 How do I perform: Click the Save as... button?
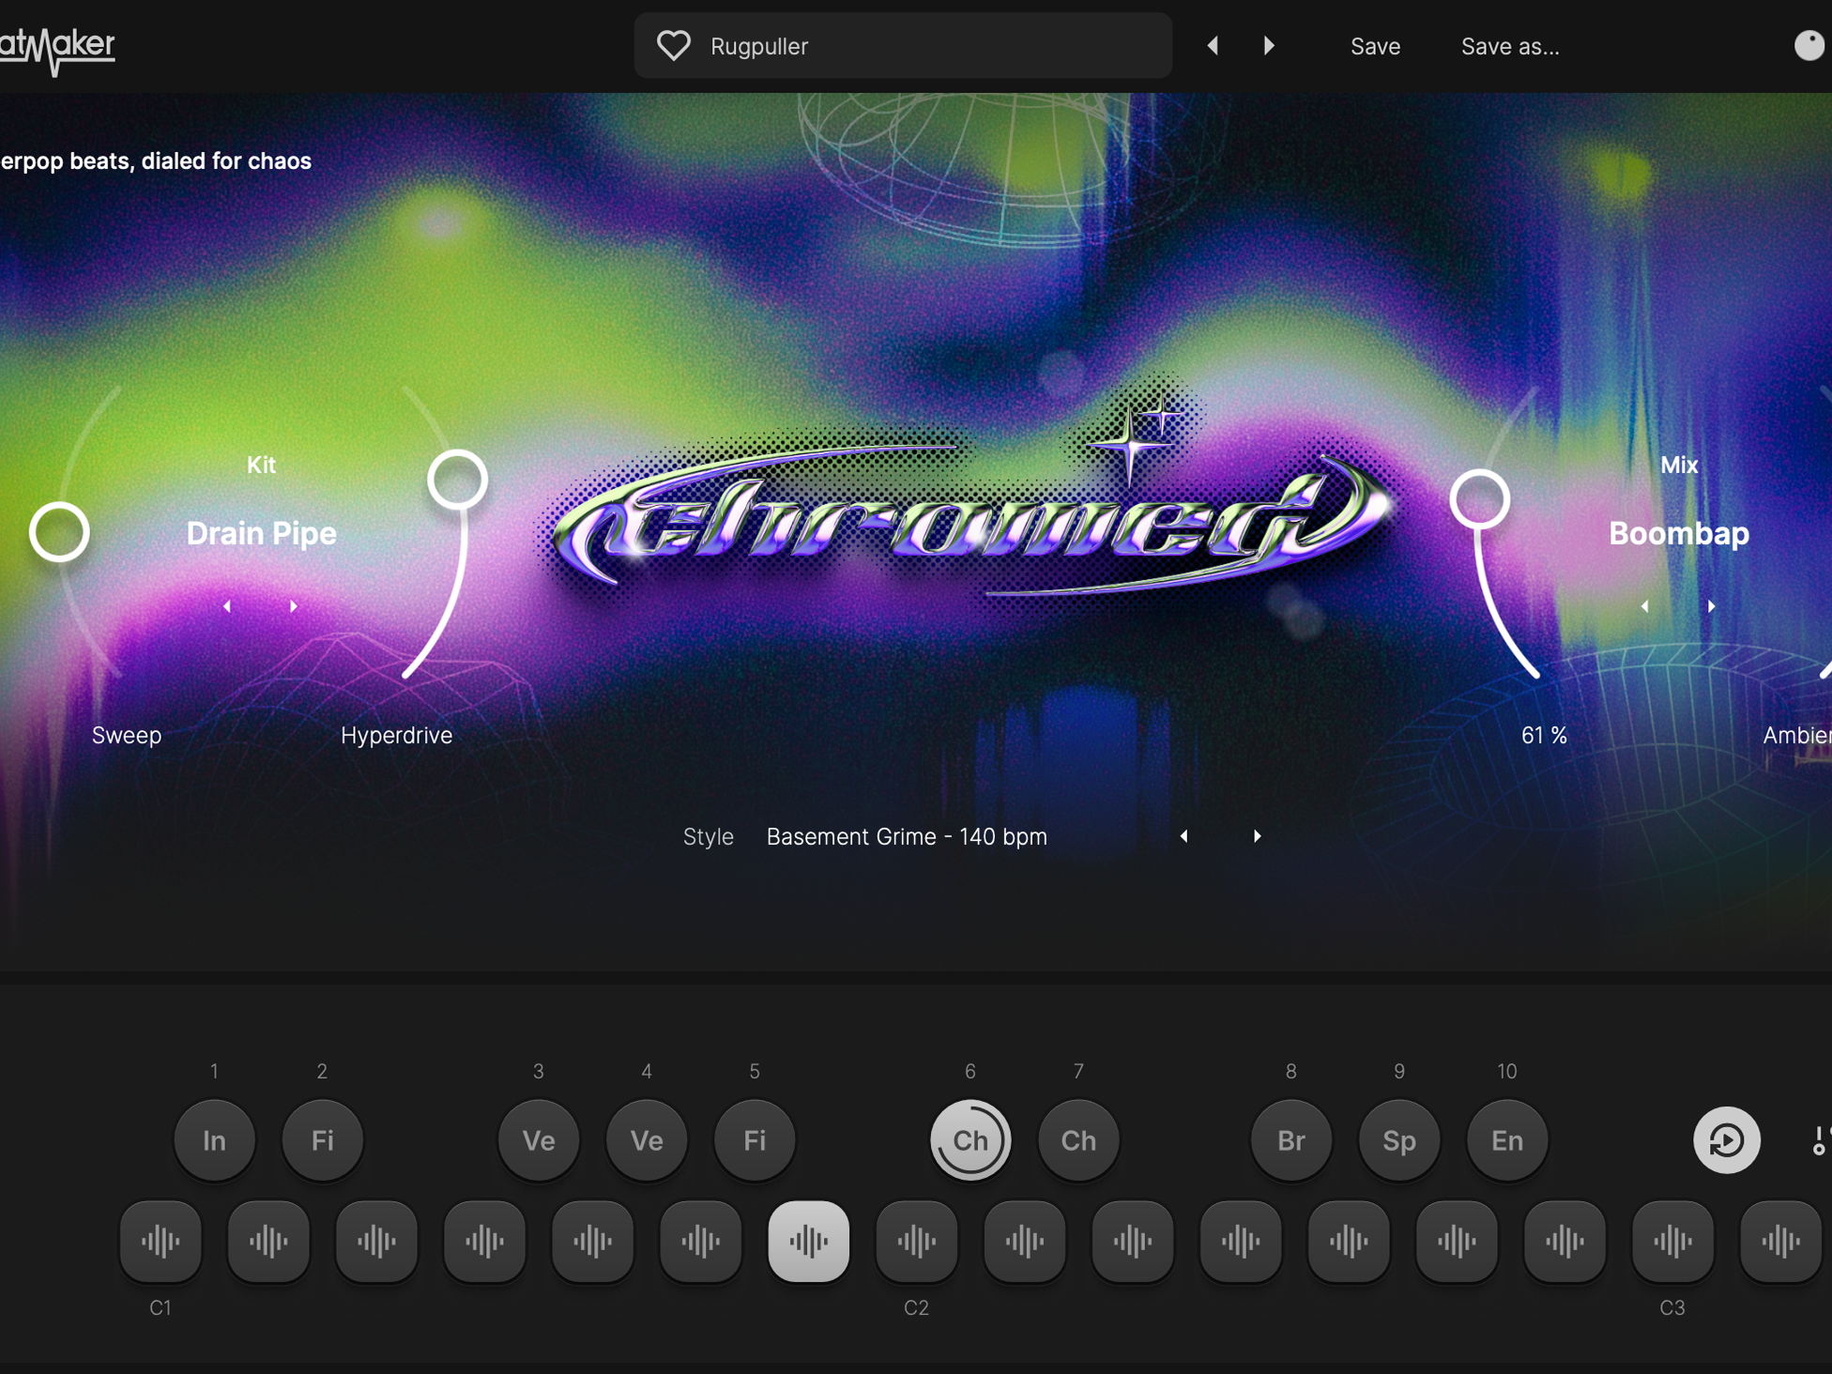pos(1510,46)
